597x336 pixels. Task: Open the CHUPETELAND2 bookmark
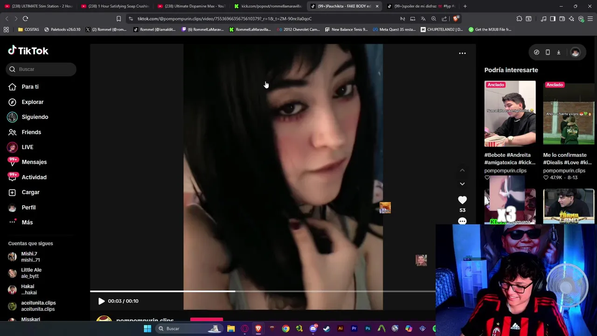441,29
